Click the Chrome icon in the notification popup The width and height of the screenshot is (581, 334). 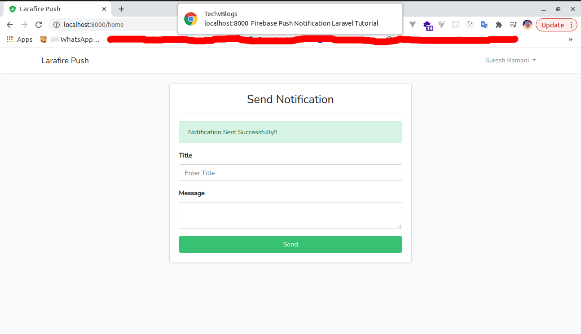pyautogui.click(x=190, y=19)
